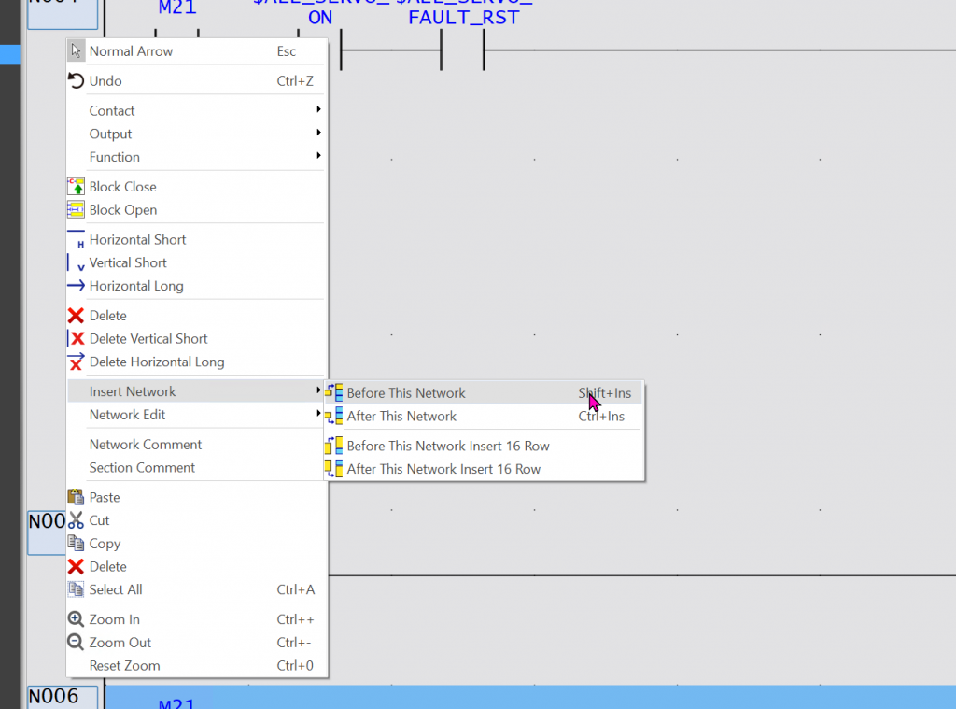Click the Esc shortcut text
The height and width of the screenshot is (709, 956).
(287, 51)
